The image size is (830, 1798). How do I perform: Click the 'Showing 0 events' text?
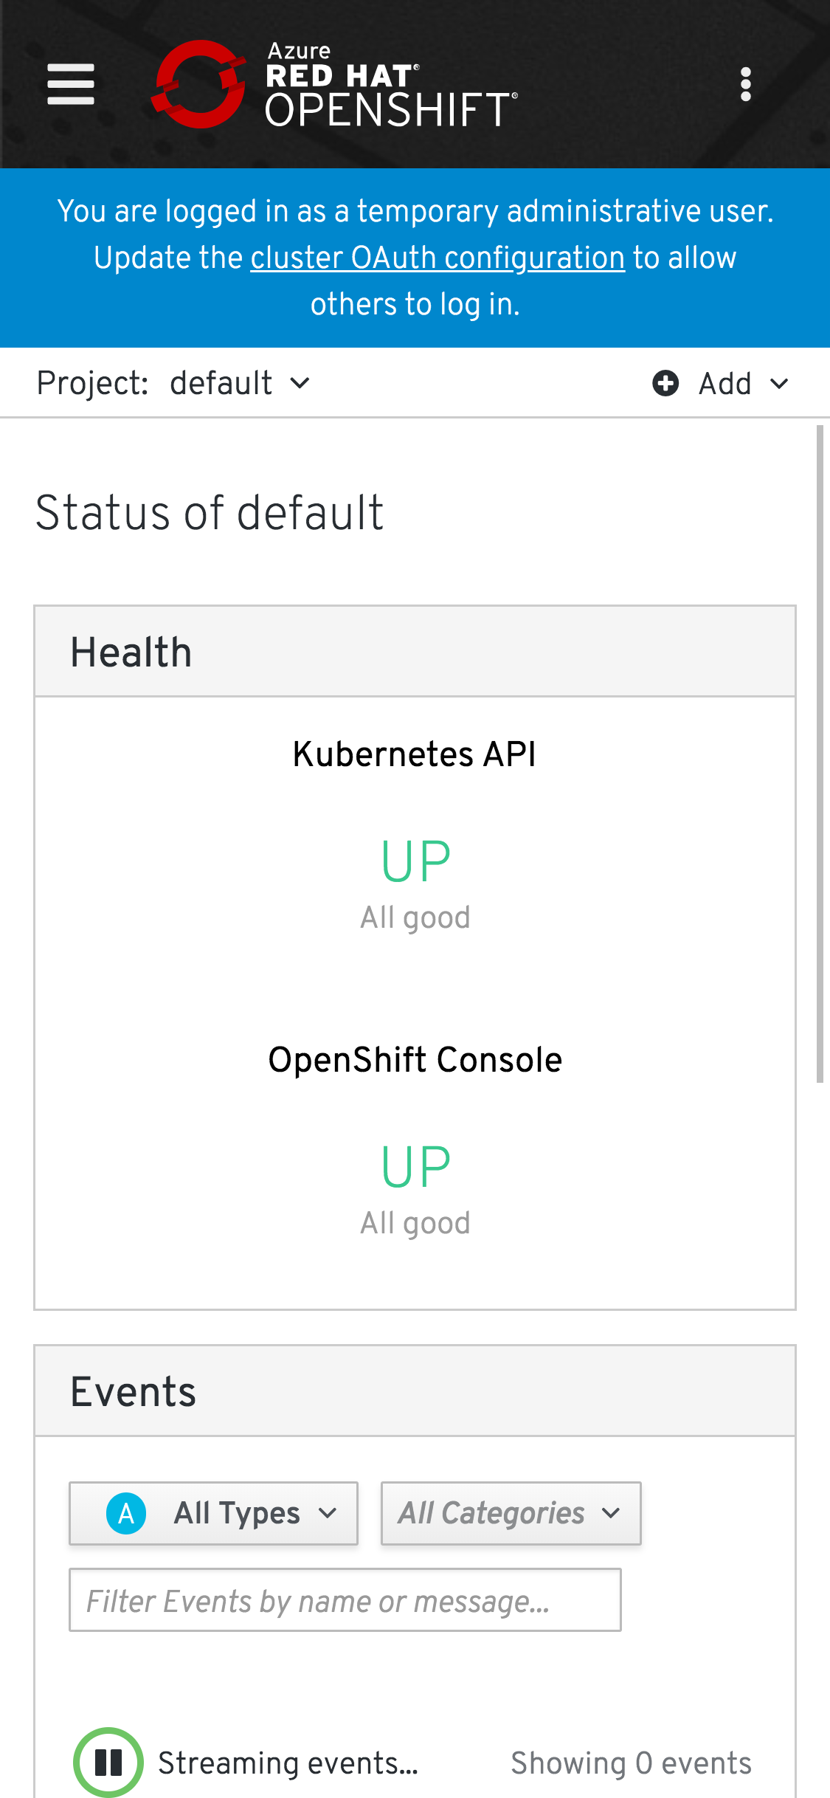pos(631,1763)
